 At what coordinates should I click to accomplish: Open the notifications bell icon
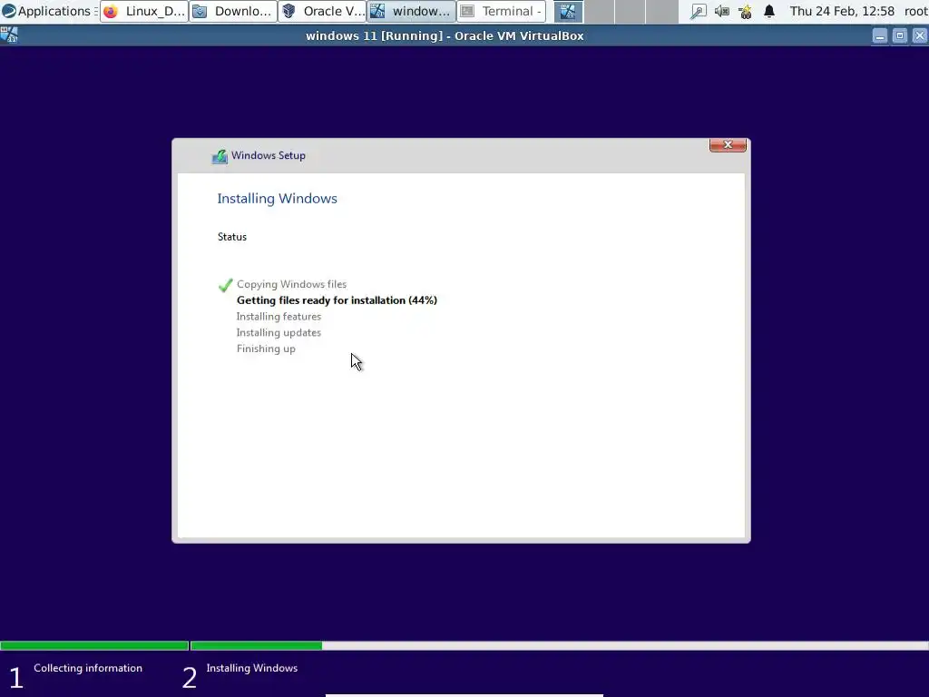(x=769, y=11)
